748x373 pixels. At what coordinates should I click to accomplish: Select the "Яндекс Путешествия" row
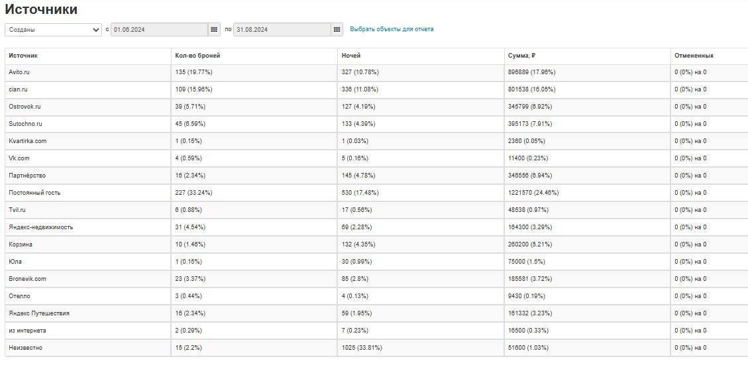coord(39,313)
